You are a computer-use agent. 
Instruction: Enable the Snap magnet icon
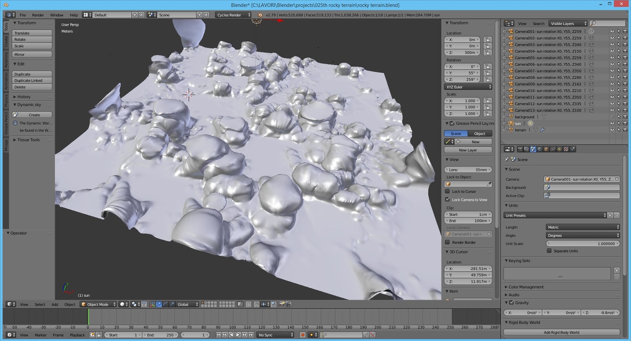[256, 304]
